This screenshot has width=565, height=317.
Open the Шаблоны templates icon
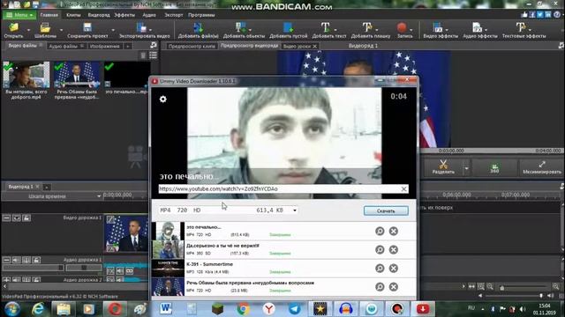[45, 27]
